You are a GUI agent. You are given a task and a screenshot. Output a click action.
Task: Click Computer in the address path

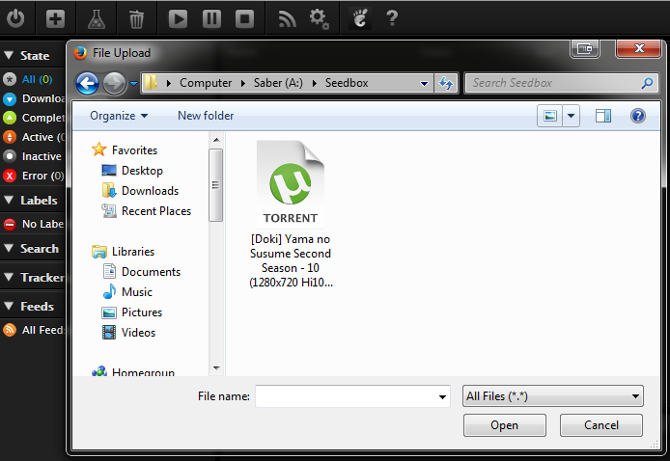(x=206, y=83)
